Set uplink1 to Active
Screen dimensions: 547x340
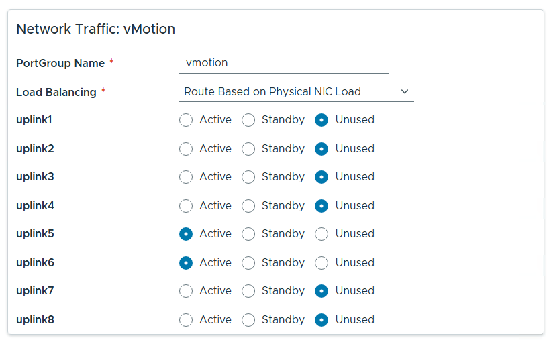pyautogui.click(x=186, y=120)
